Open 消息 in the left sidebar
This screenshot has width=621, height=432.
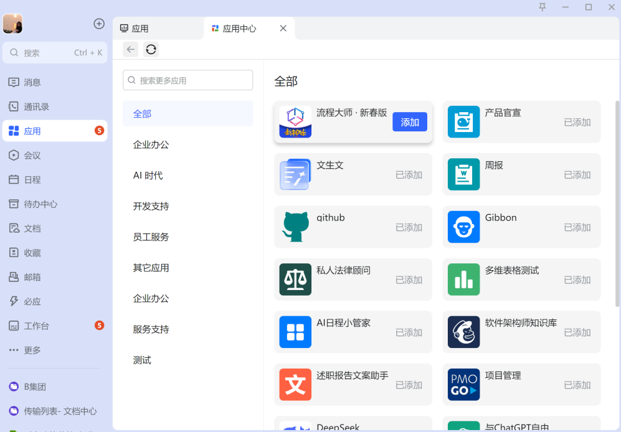[x=55, y=82]
